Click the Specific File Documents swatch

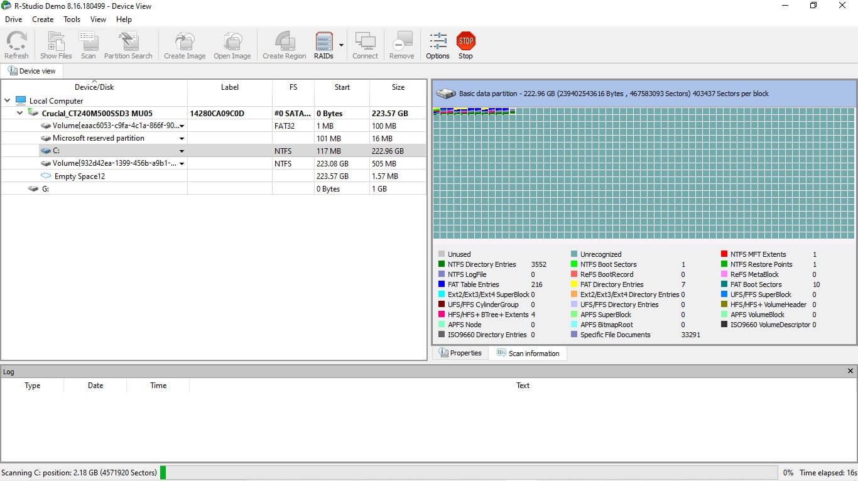[574, 335]
